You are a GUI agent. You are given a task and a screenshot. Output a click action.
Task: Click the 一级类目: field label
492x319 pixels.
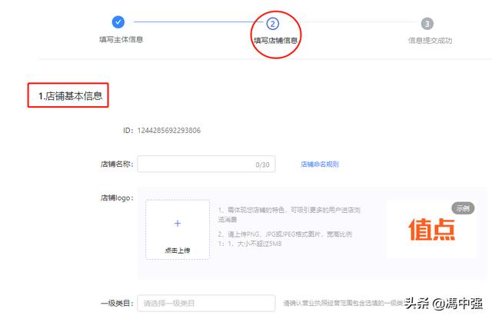[117, 303]
